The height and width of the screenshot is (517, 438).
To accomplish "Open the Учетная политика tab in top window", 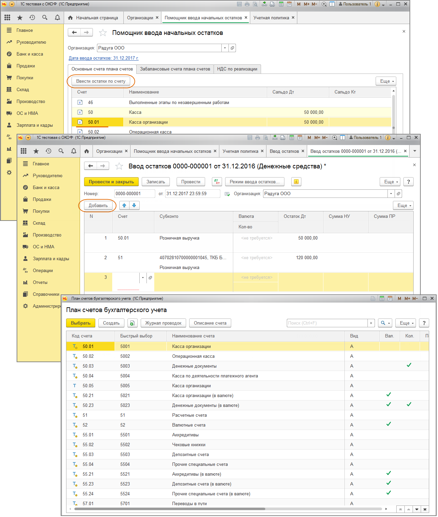I will (271, 18).
